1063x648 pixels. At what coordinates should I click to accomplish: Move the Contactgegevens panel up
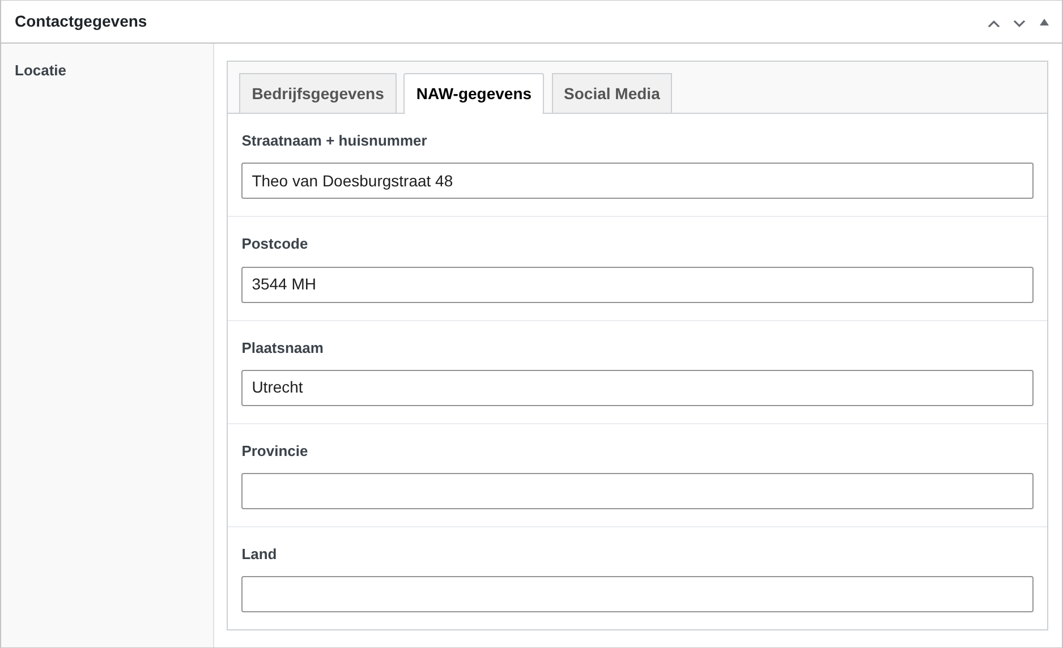(994, 23)
